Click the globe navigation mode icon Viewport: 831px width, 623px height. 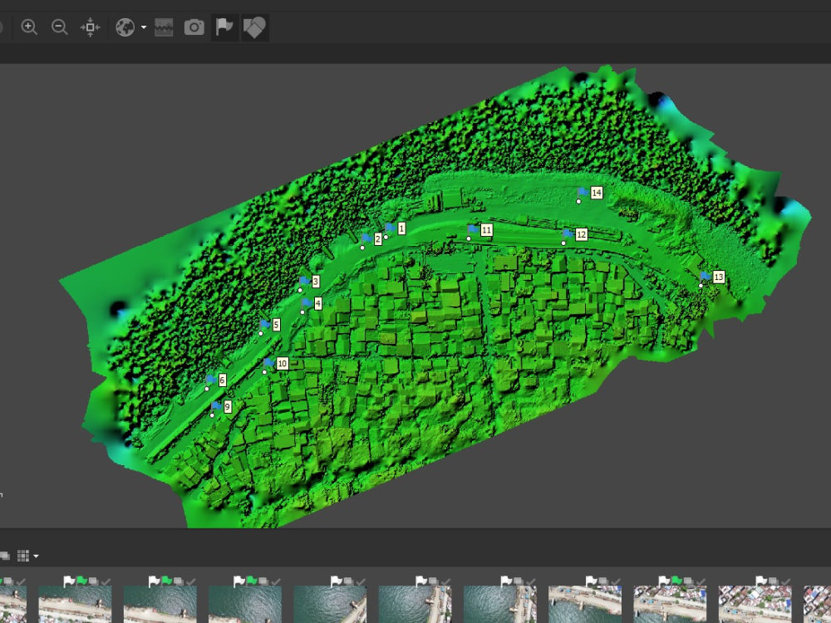coord(125,26)
